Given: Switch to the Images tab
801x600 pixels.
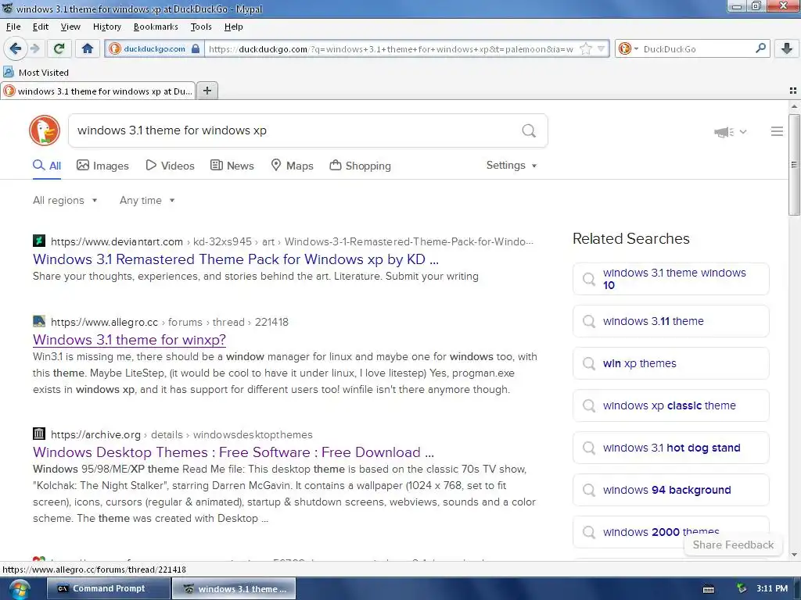Looking at the screenshot, I should point(102,166).
